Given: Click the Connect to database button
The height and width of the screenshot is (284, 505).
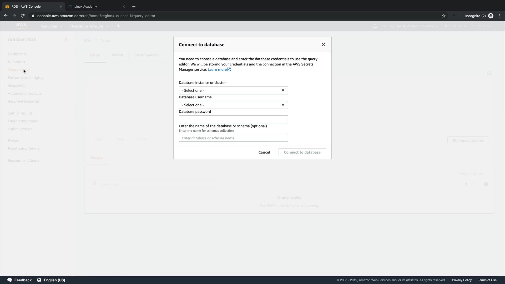Looking at the screenshot, I should click(302, 152).
